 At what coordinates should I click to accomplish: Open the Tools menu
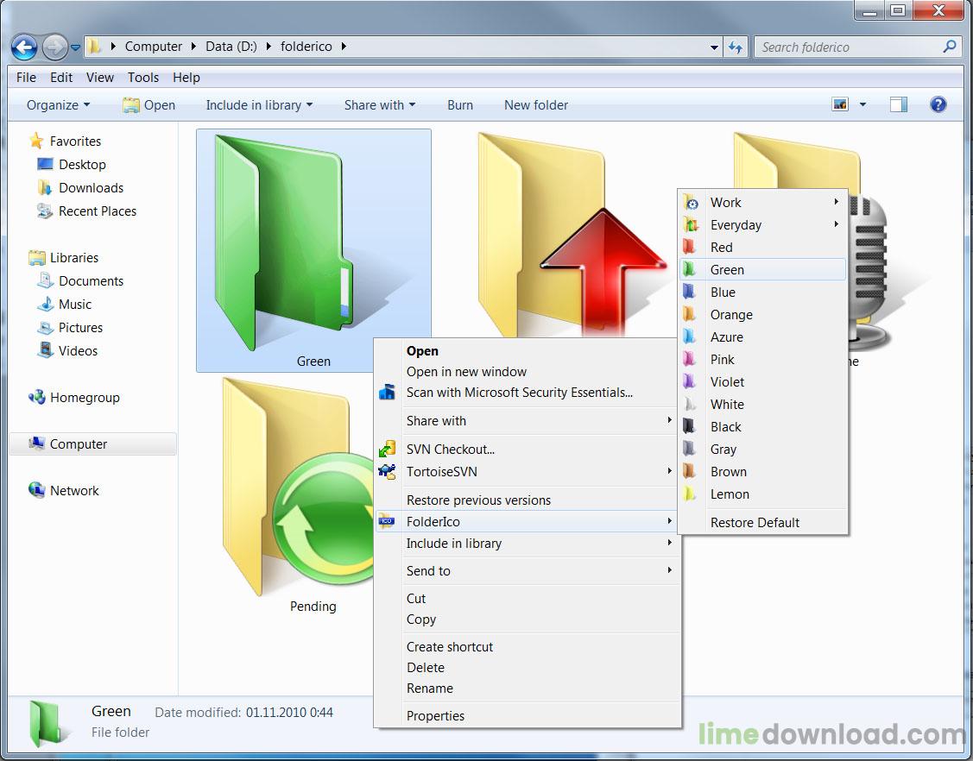tap(142, 78)
